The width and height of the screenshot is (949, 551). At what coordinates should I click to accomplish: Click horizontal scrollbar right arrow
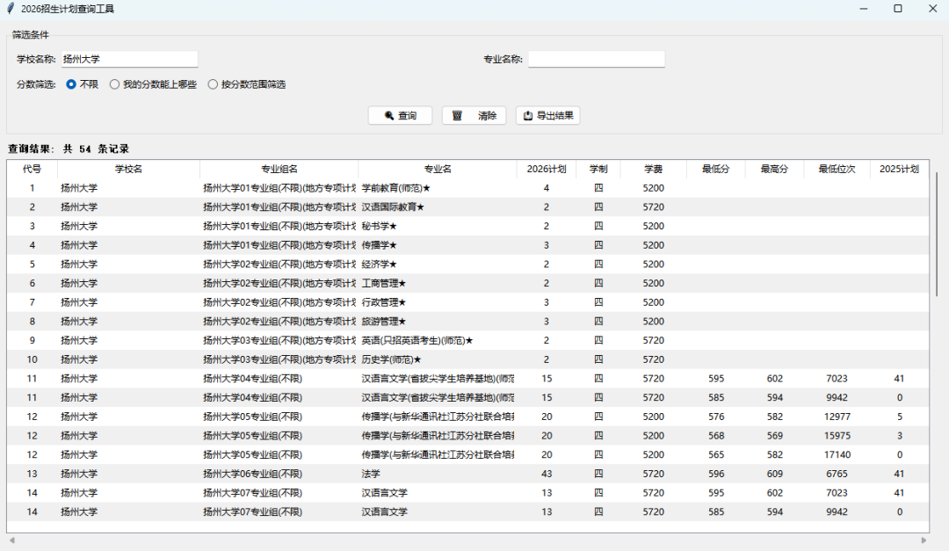(924, 540)
